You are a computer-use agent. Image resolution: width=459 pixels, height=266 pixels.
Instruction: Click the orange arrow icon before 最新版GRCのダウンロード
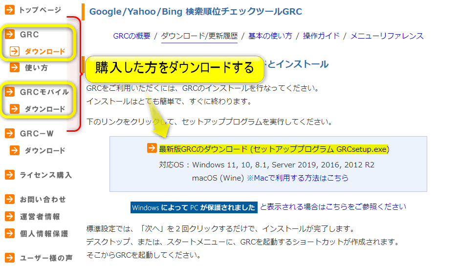[152, 148]
